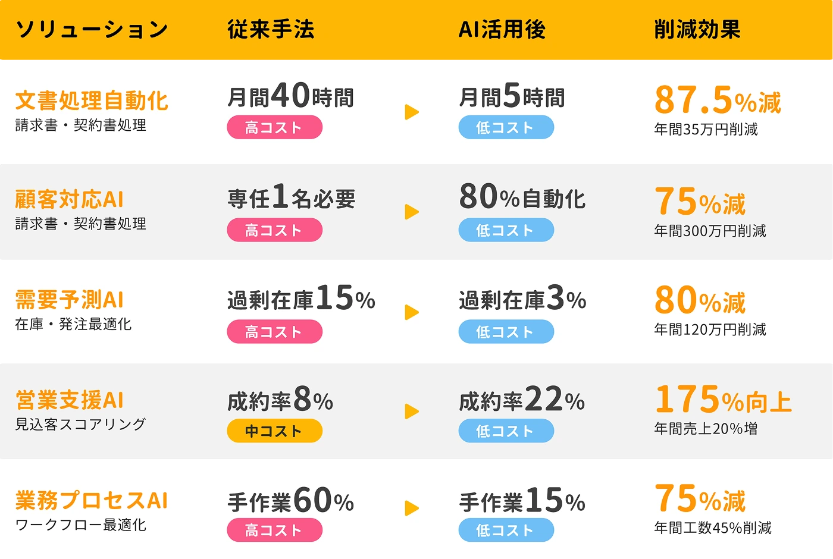Open the 文書処理自動化 solution title
Screen dimensions: 833x559
(92, 101)
